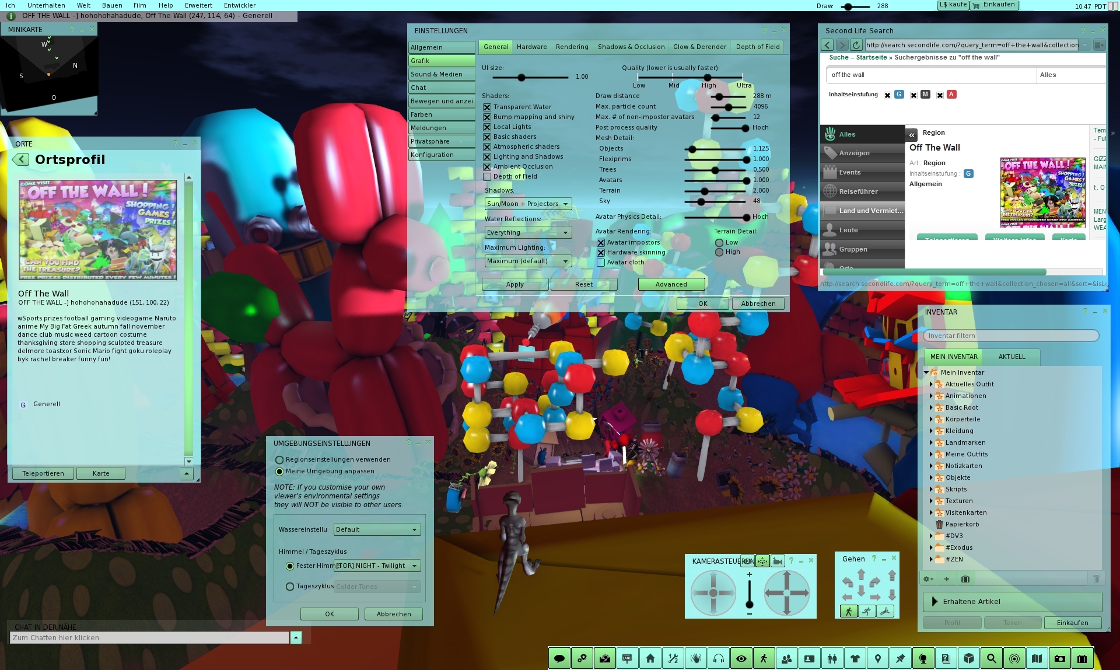
Task: Collapse the Mein Inventar root folder
Action: [x=926, y=372]
